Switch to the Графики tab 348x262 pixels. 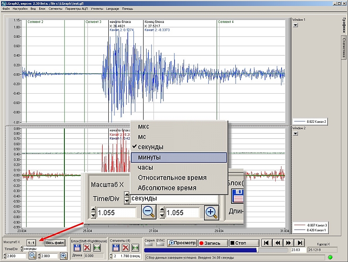pos(344,26)
